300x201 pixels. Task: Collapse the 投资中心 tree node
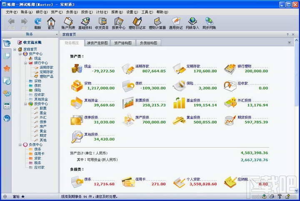pos(25,104)
